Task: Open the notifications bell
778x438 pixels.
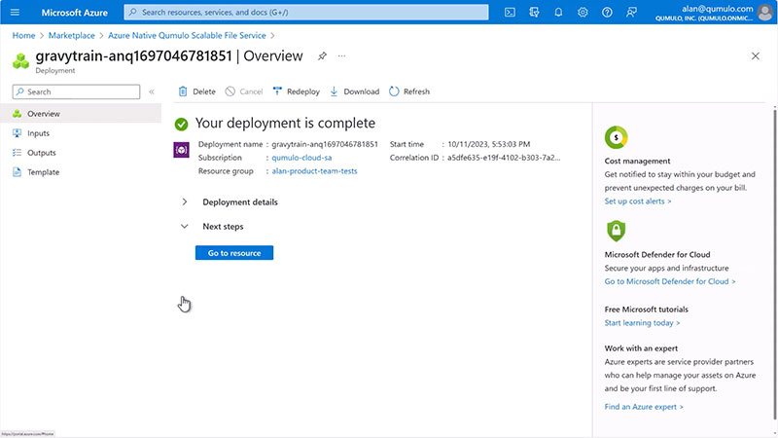Action: coord(558,13)
